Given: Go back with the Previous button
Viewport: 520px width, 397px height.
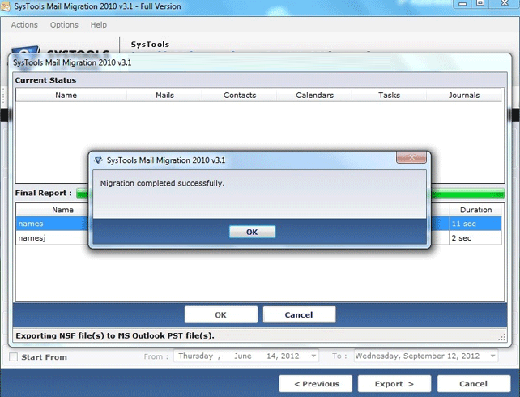Looking at the screenshot, I should [316, 384].
